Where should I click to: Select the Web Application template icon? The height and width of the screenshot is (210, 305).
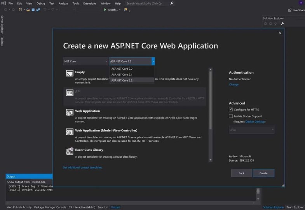[70, 112]
